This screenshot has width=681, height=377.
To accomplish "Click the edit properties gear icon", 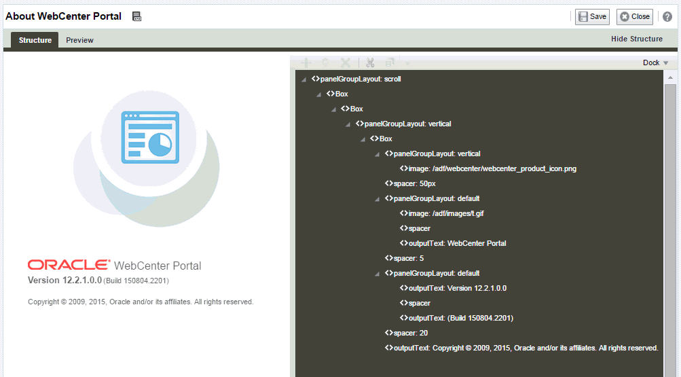I will tap(325, 62).
